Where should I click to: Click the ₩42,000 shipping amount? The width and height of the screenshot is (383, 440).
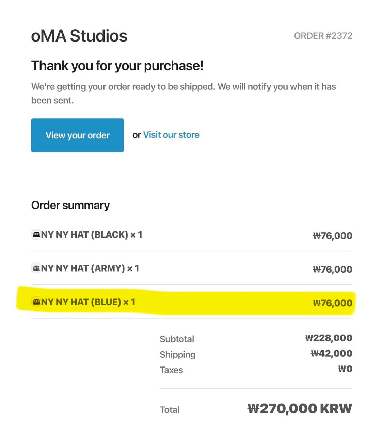click(331, 353)
